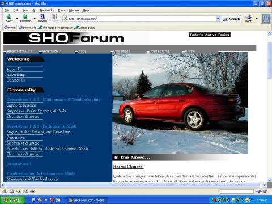This screenshot has height=204, width=272.
Task: Open the Maintenance & Troubleshooting link under Generation 3
Action: [32, 179]
